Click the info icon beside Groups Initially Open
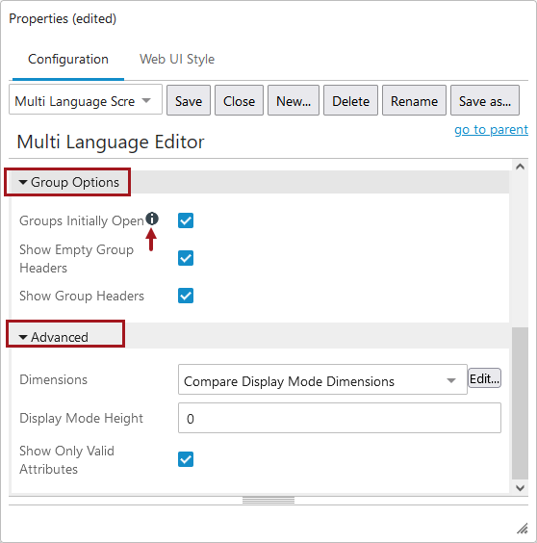537x543 pixels. pos(152,219)
